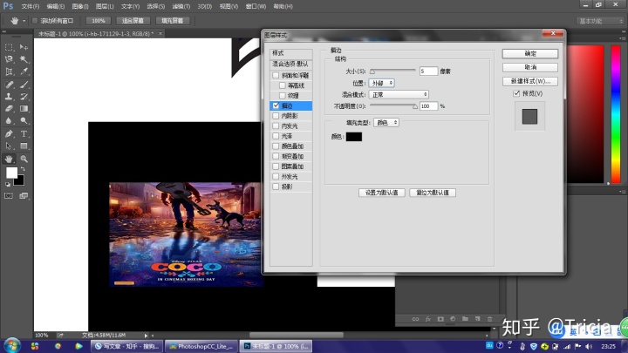Select the Zoom tool in toolbox
The width and height of the screenshot is (628, 353).
tap(24, 159)
